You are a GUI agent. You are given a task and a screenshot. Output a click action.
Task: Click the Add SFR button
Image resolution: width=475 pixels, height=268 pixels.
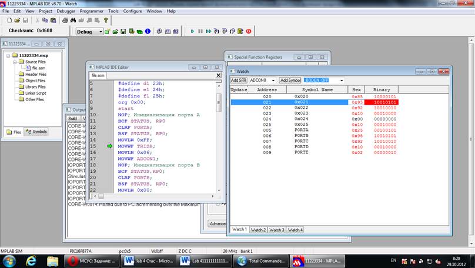click(239, 81)
